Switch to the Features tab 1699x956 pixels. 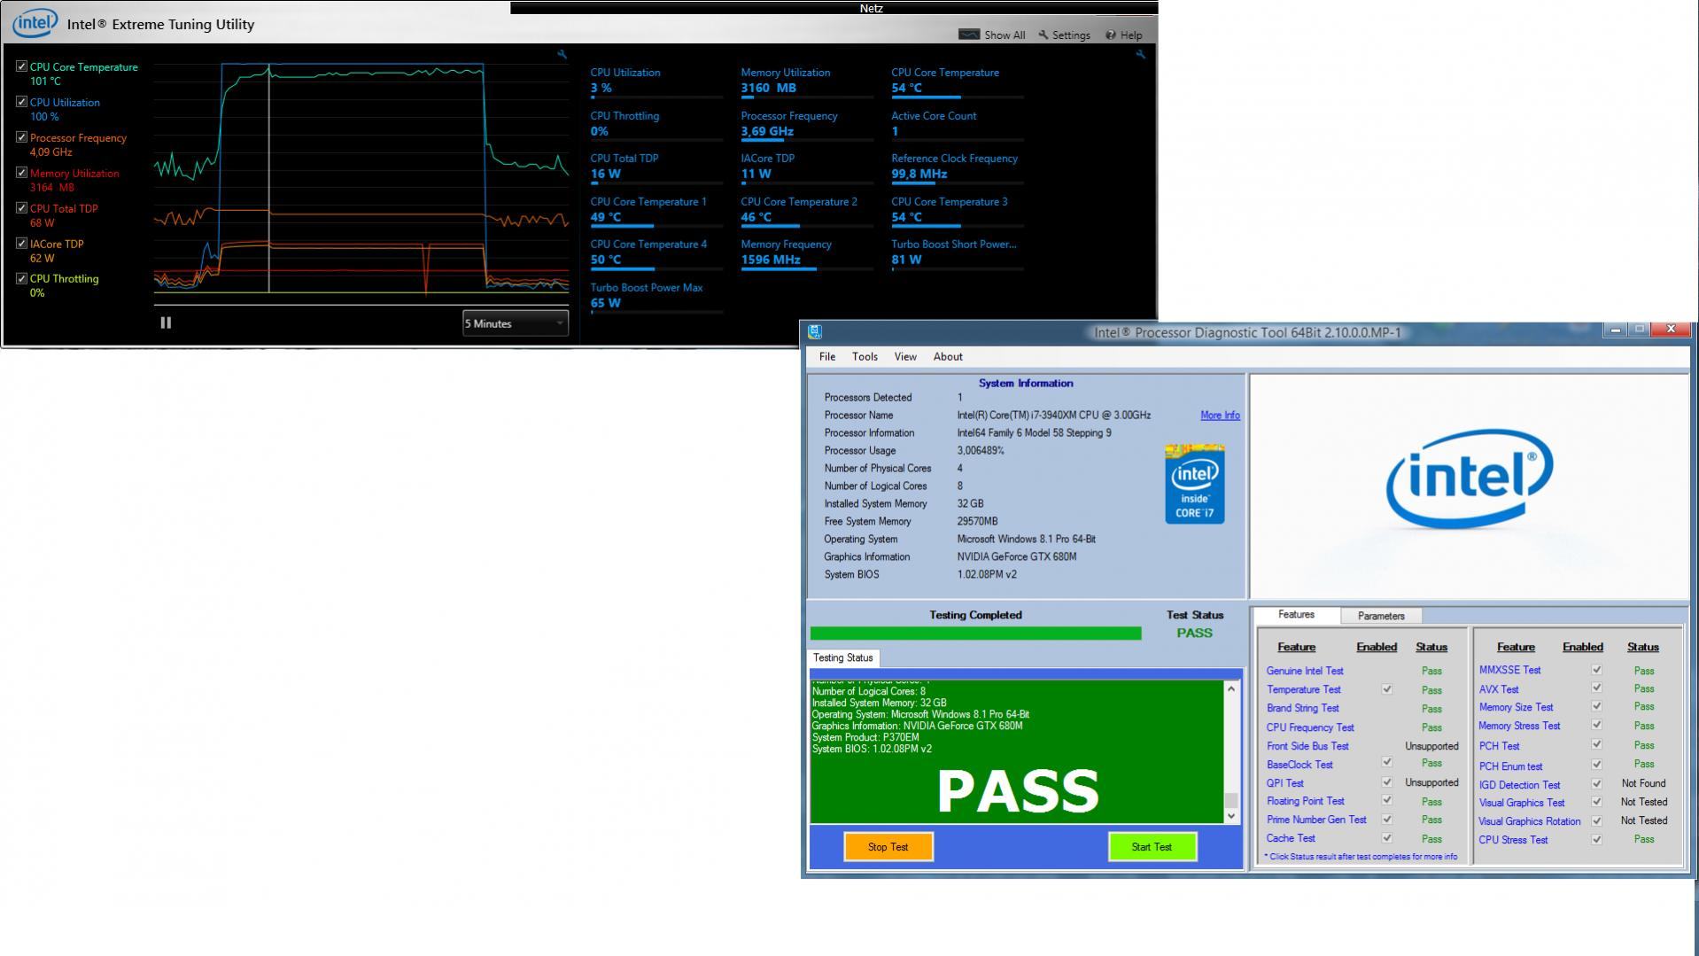point(1296,615)
